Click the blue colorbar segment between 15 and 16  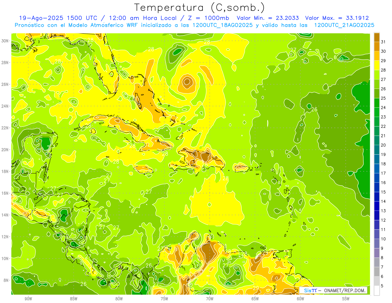pos(377,187)
